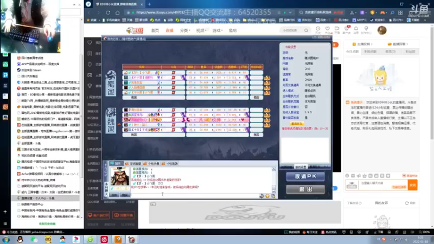This screenshot has height=244, width=434.
Task: Click the chat log icon in game chat
Action: [x=273, y=196]
